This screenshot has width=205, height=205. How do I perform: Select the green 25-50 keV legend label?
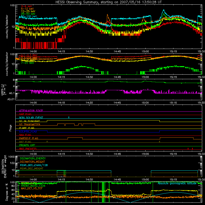tap(28, 14)
